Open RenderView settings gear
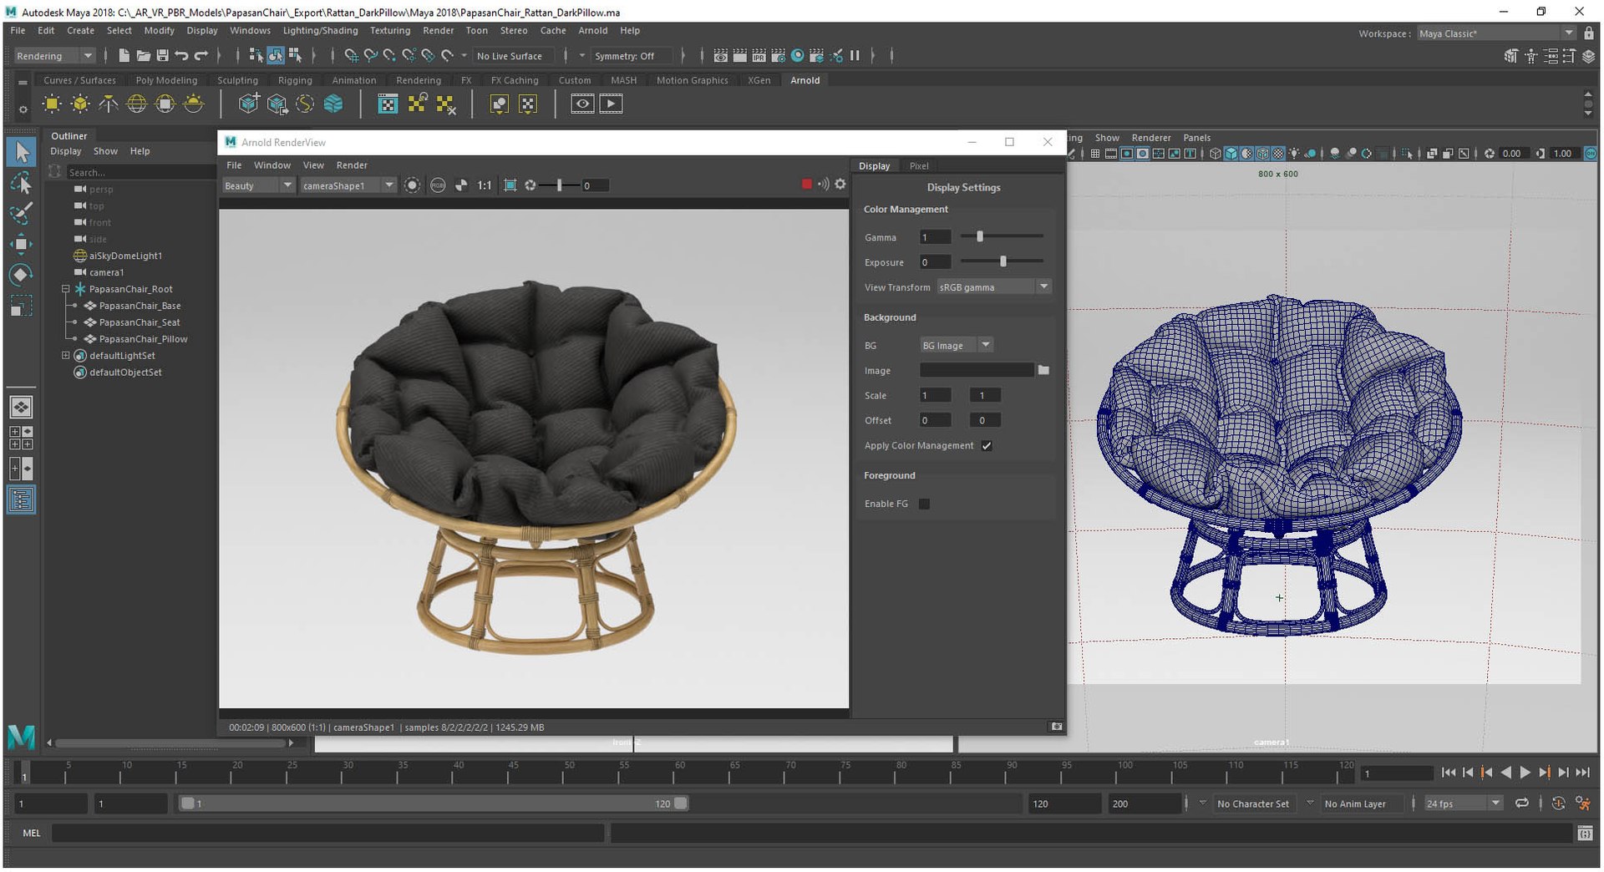Image resolution: width=1604 pixels, height=872 pixels. [840, 184]
